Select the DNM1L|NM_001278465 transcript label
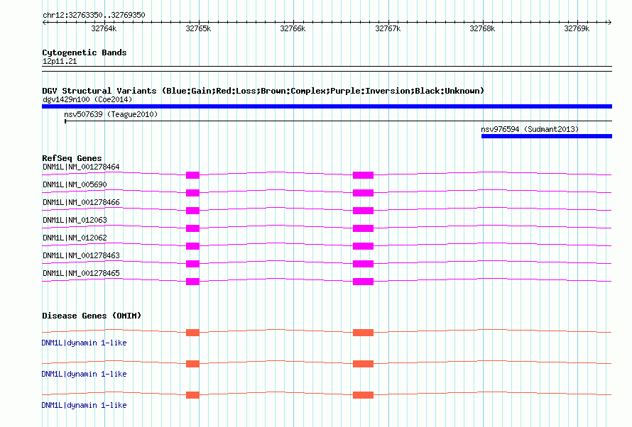The width and height of the screenshot is (632, 427). click(81, 273)
